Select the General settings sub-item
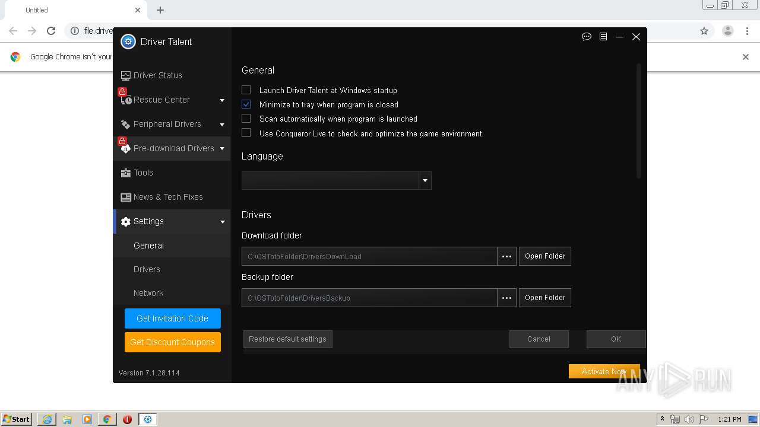 pos(172,246)
